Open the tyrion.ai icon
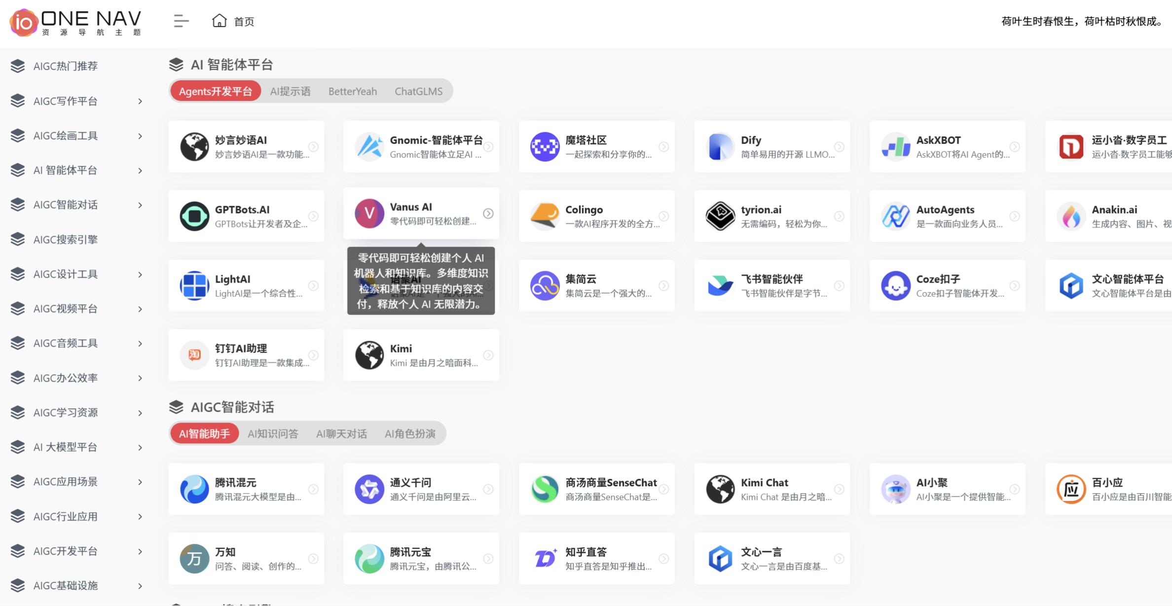 tap(720, 216)
